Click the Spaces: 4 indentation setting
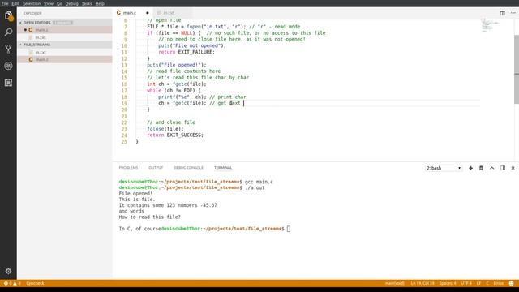The image size is (519, 292). (x=448, y=283)
